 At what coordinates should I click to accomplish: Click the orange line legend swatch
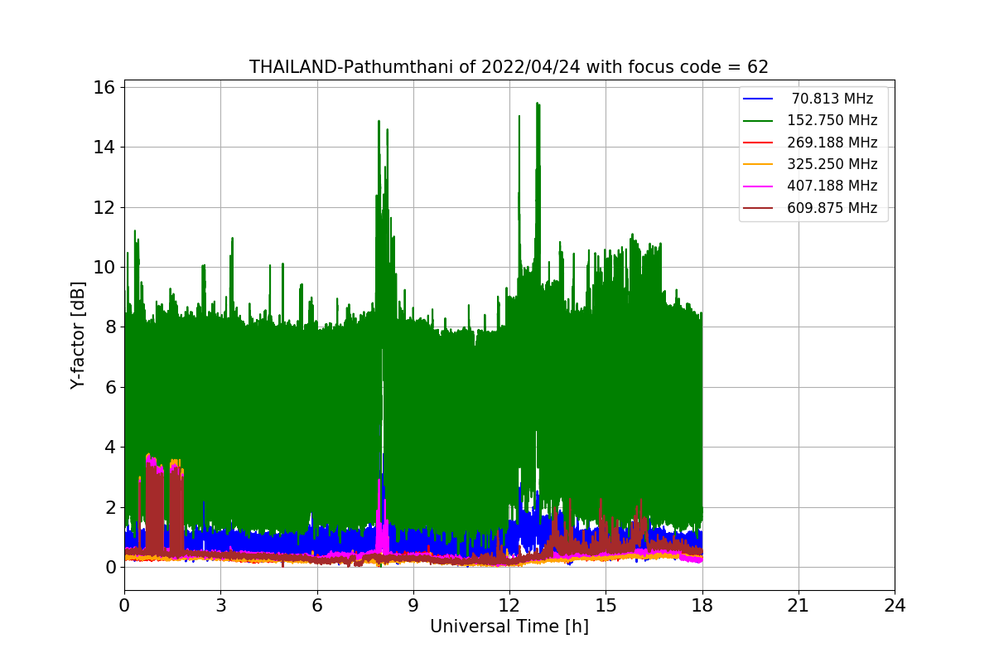tap(758, 164)
